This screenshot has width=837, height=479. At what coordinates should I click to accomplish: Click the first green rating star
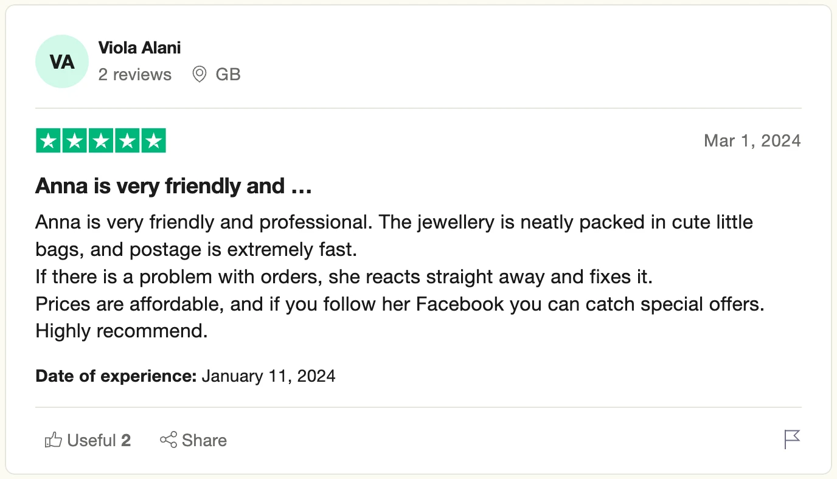coord(49,141)
